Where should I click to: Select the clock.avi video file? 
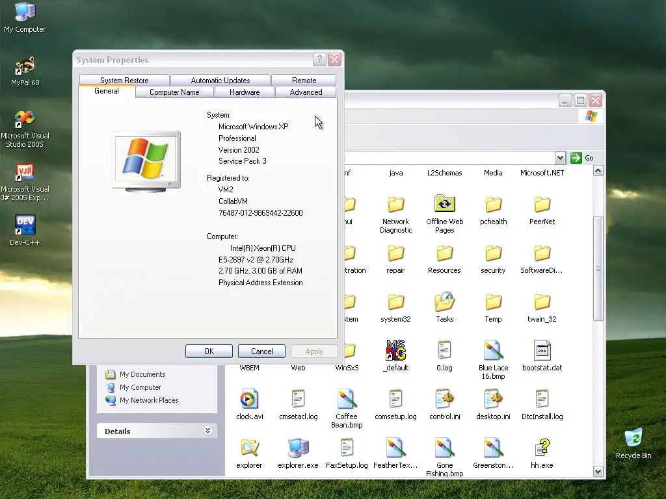click(249, 404)
